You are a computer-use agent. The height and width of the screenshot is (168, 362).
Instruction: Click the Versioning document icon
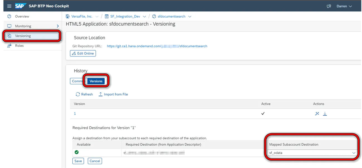pyautogui.click(x=9, y=36)
